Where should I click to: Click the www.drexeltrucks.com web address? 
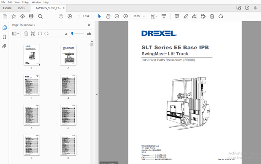tap(163, 159)
